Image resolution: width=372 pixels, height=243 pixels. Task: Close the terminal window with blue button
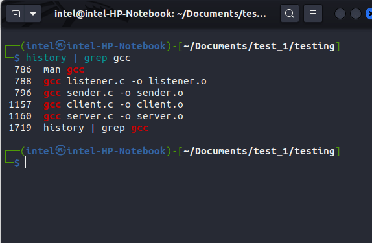tap(369, 14)
